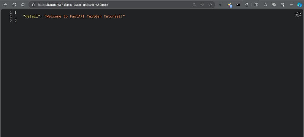The image size is (304, 137).
Task: Toggle split screen view
Action: pyautogui.click(x=256, y=5)
